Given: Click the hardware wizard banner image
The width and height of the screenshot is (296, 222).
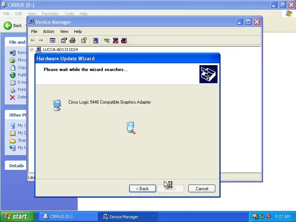Looking at the screenshot, I should pyautogui.click(x=208, y=74).
